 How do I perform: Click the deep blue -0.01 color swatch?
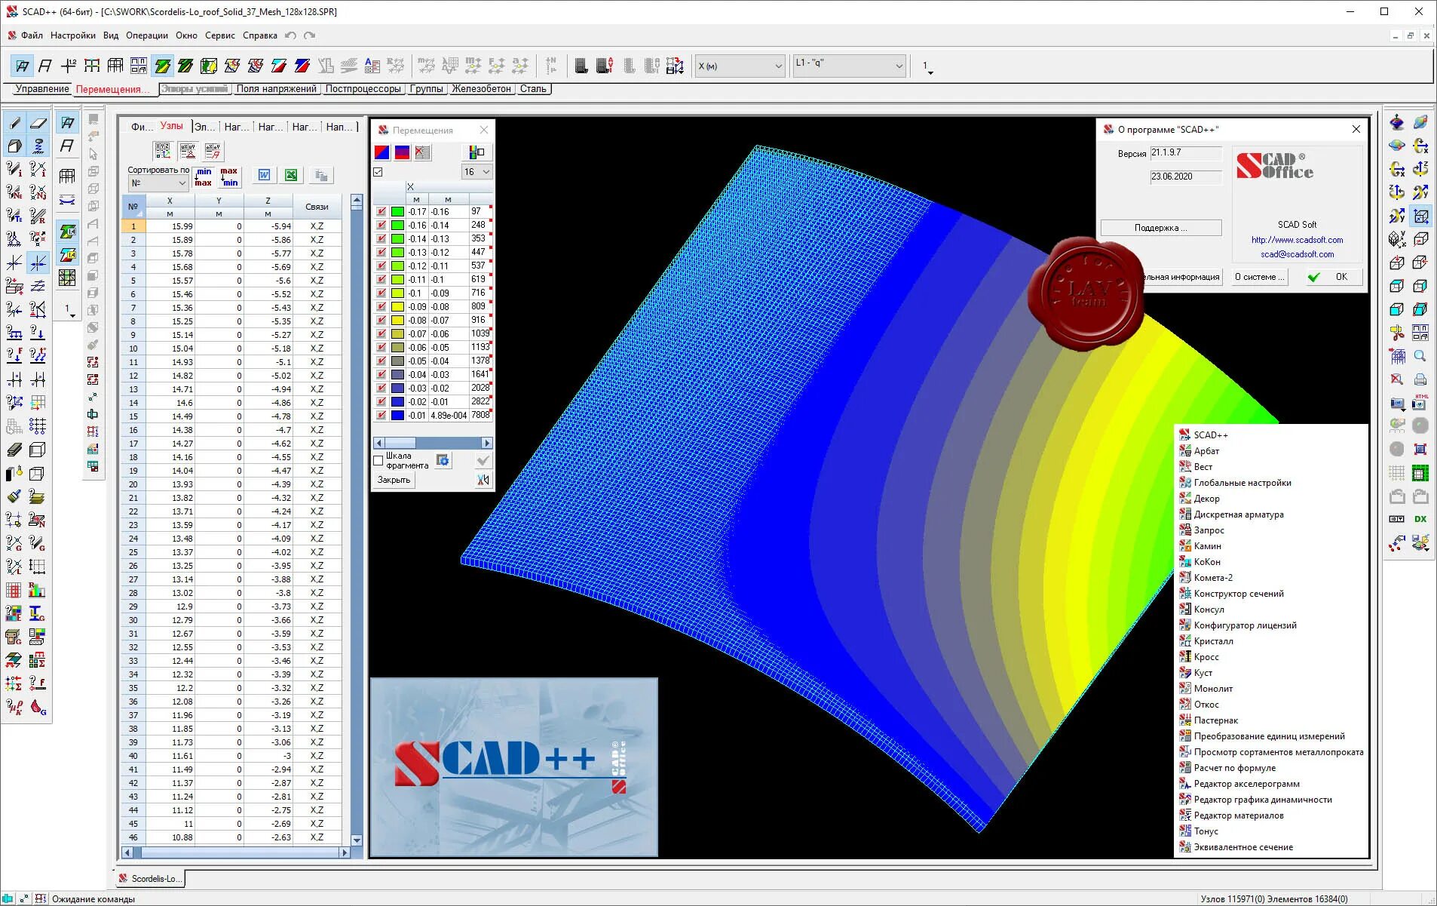pyautogui.click(x=397, y=416)
